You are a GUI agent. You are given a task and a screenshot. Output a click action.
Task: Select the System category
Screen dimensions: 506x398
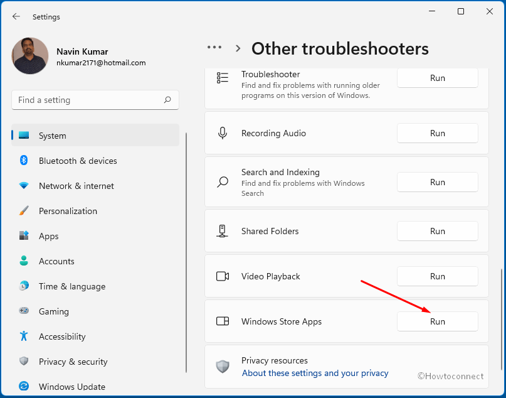[95, 136]
